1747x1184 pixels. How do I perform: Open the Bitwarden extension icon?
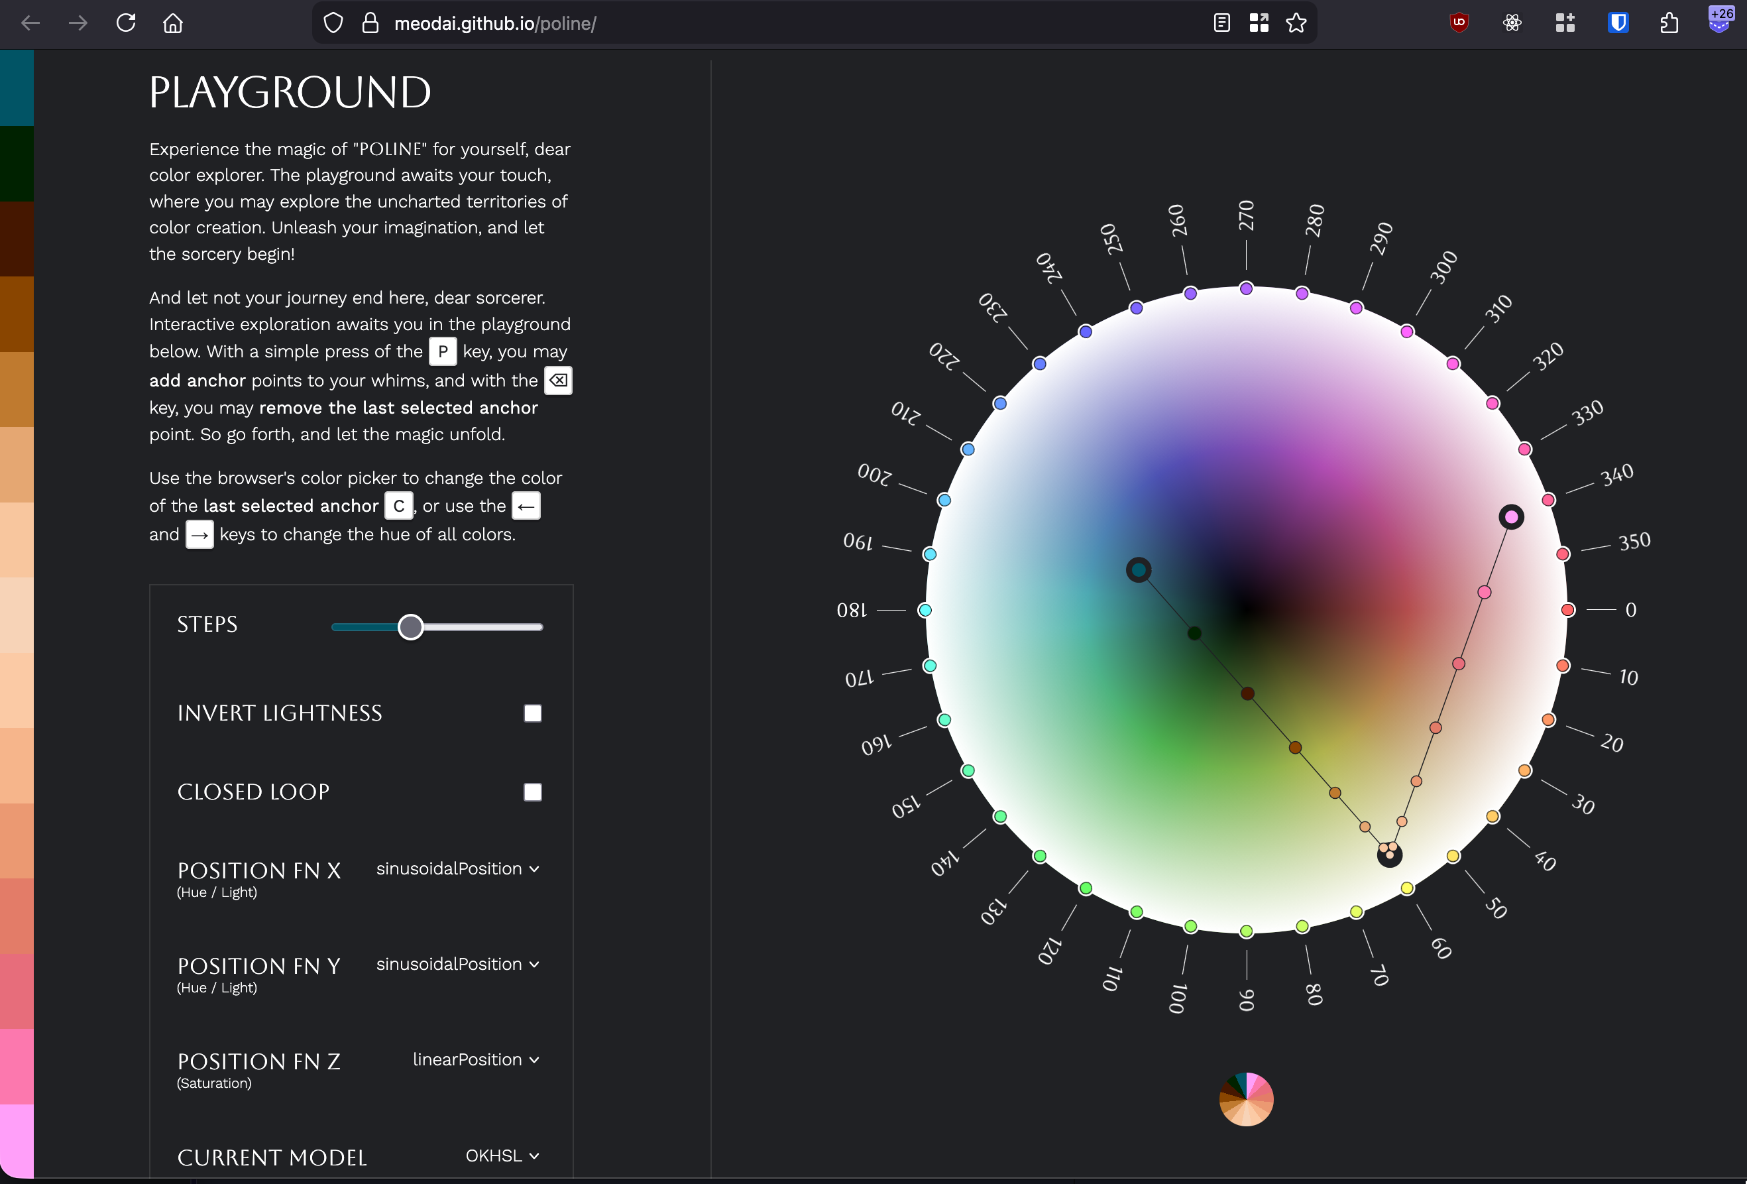pyautogui.click(x=1618, y=23)
